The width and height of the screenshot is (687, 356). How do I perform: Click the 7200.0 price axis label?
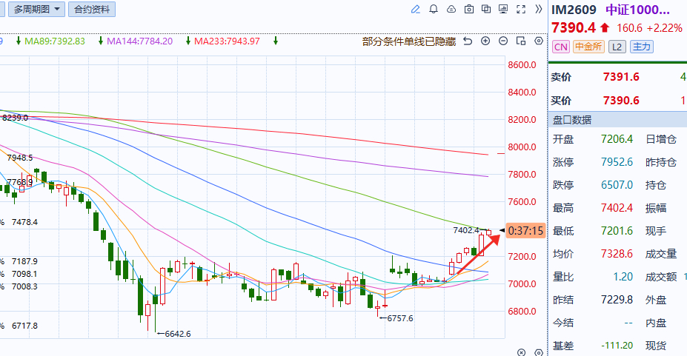point(522,257)
